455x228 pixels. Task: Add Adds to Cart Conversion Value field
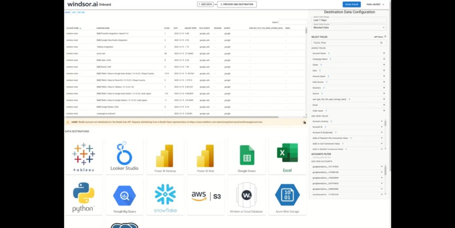click(382, 144)
